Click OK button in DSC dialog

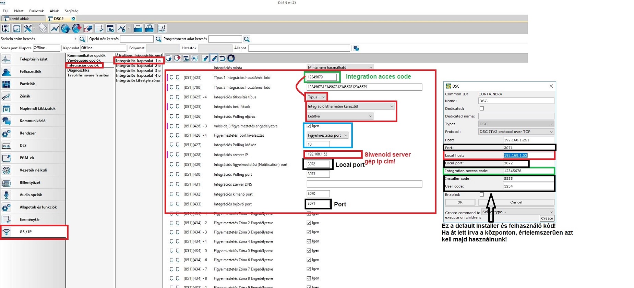[x=460, y=202]
